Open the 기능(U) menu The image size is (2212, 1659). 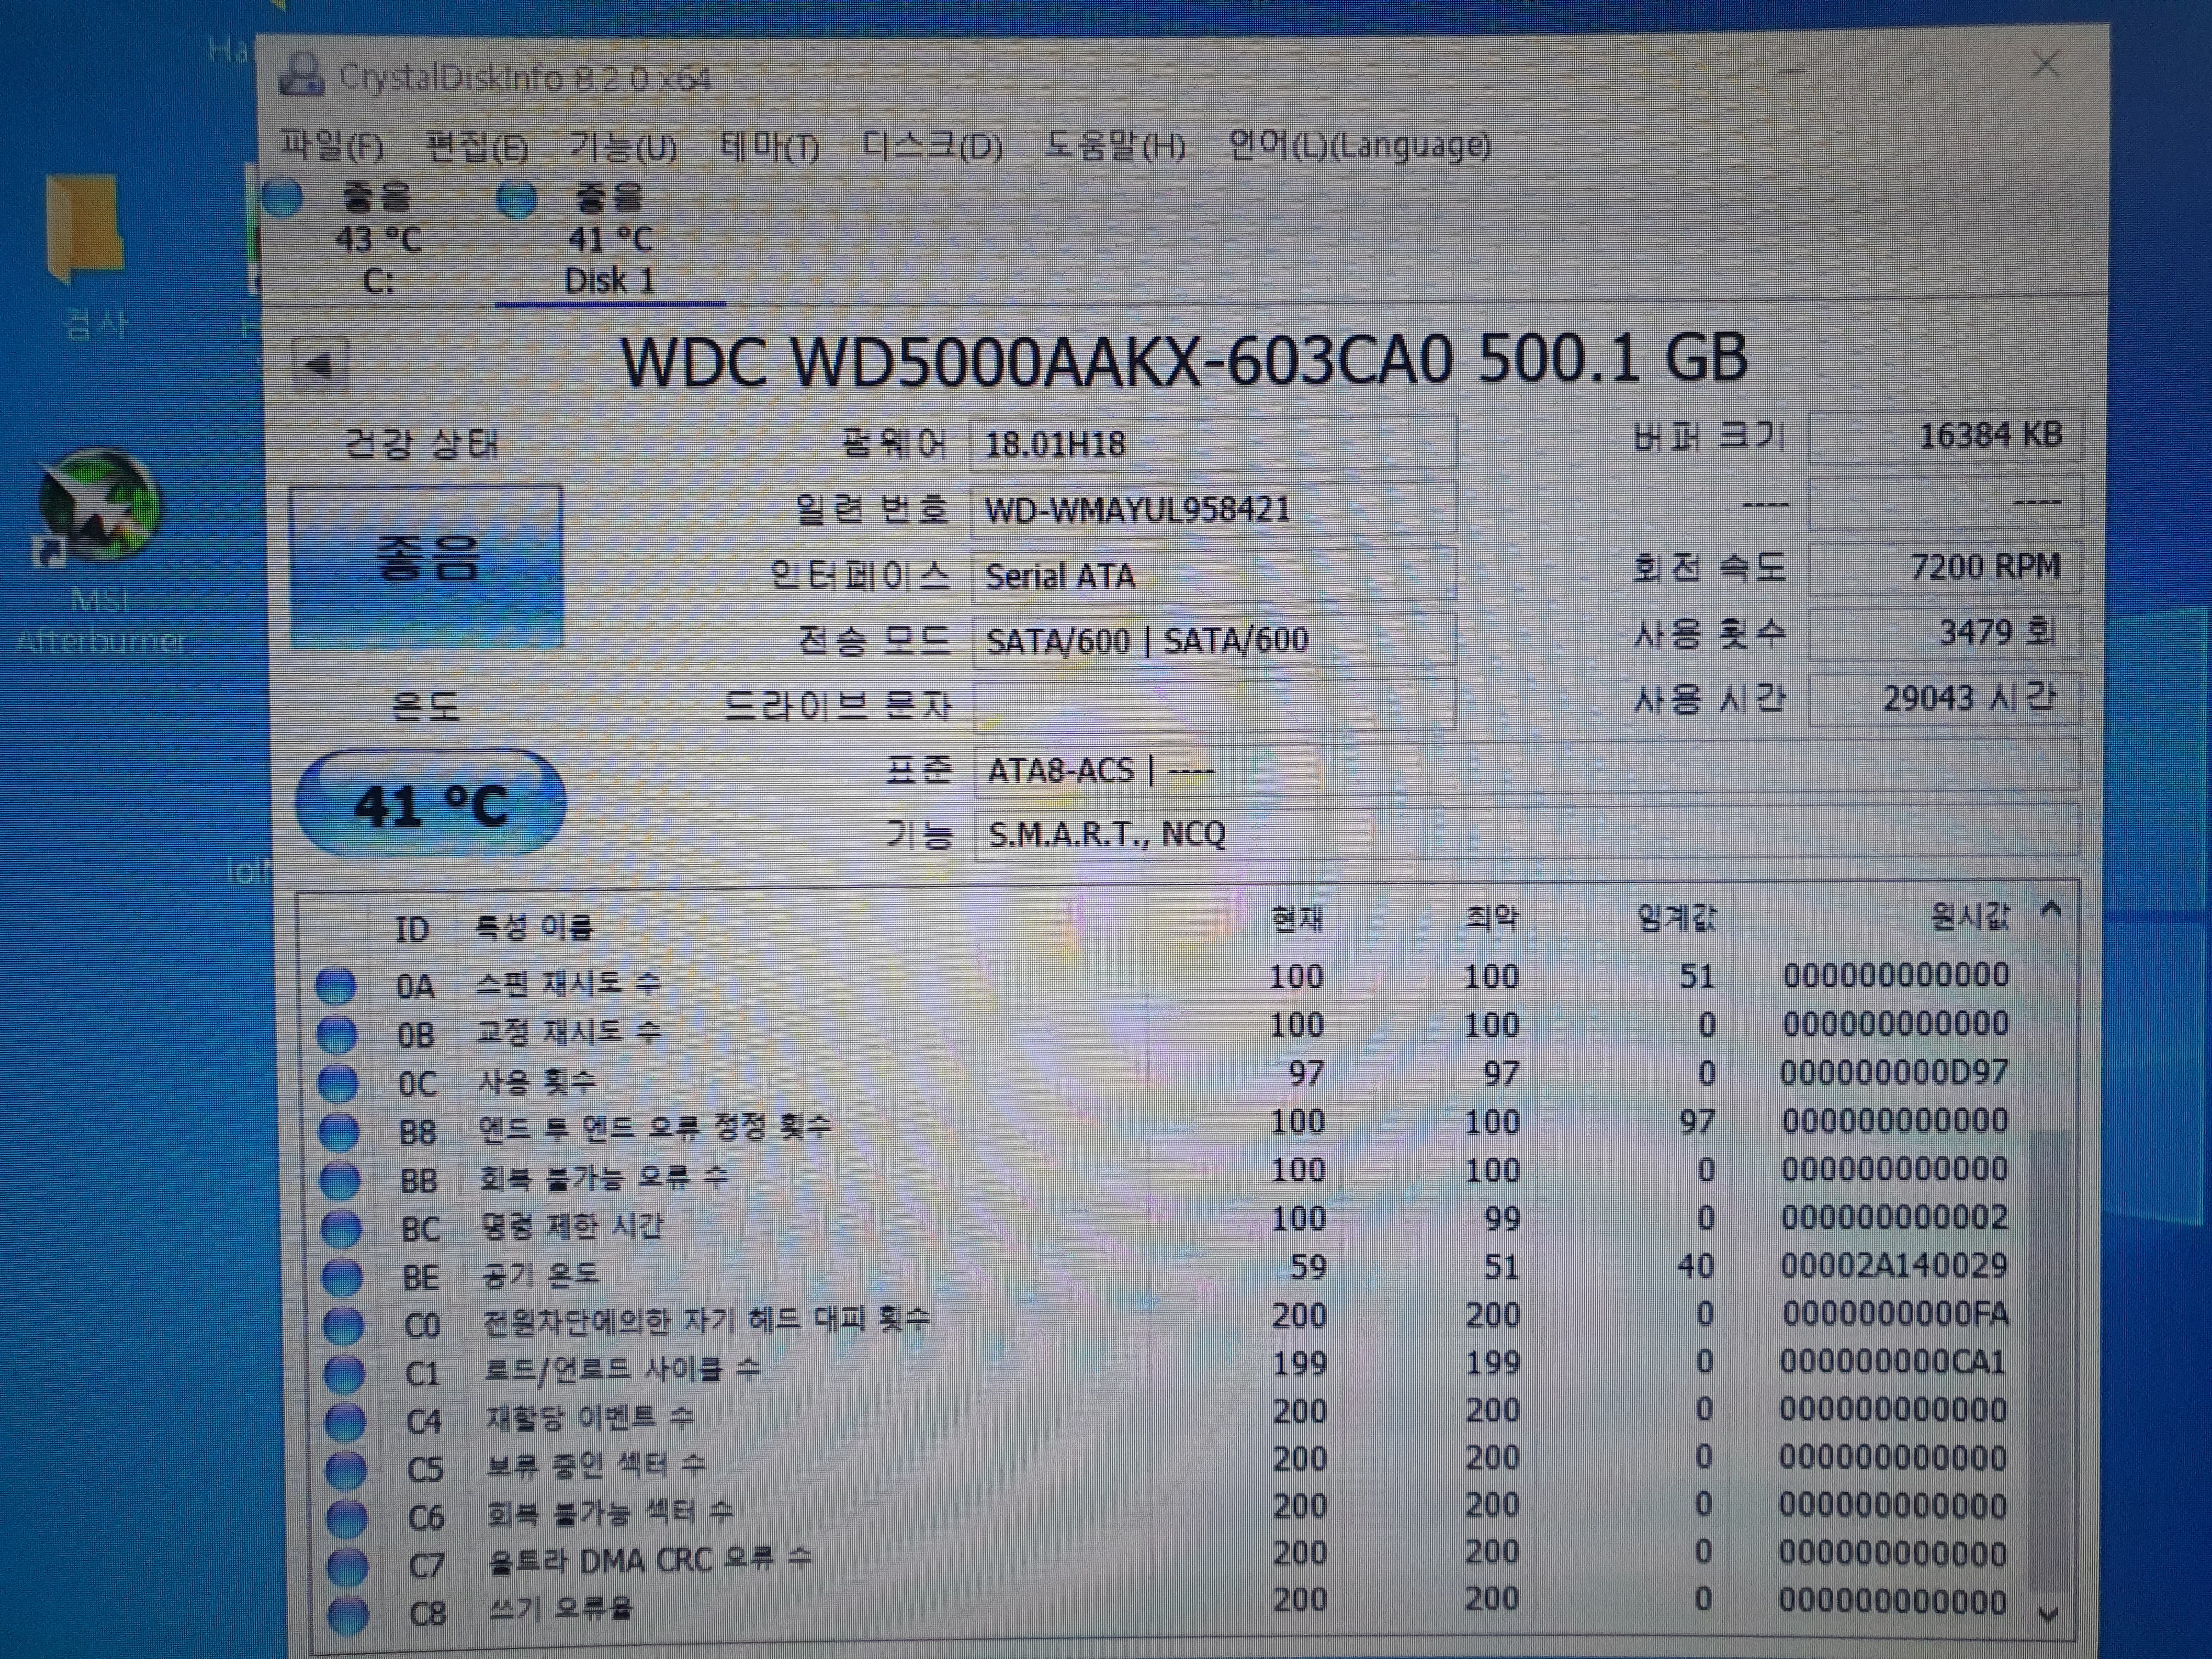pos(622,147)
